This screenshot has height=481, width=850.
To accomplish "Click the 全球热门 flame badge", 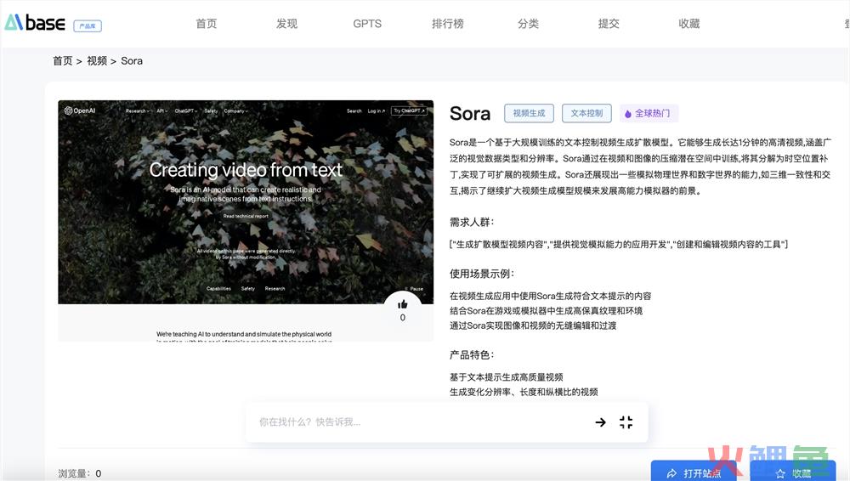I will tap(649, 113).
